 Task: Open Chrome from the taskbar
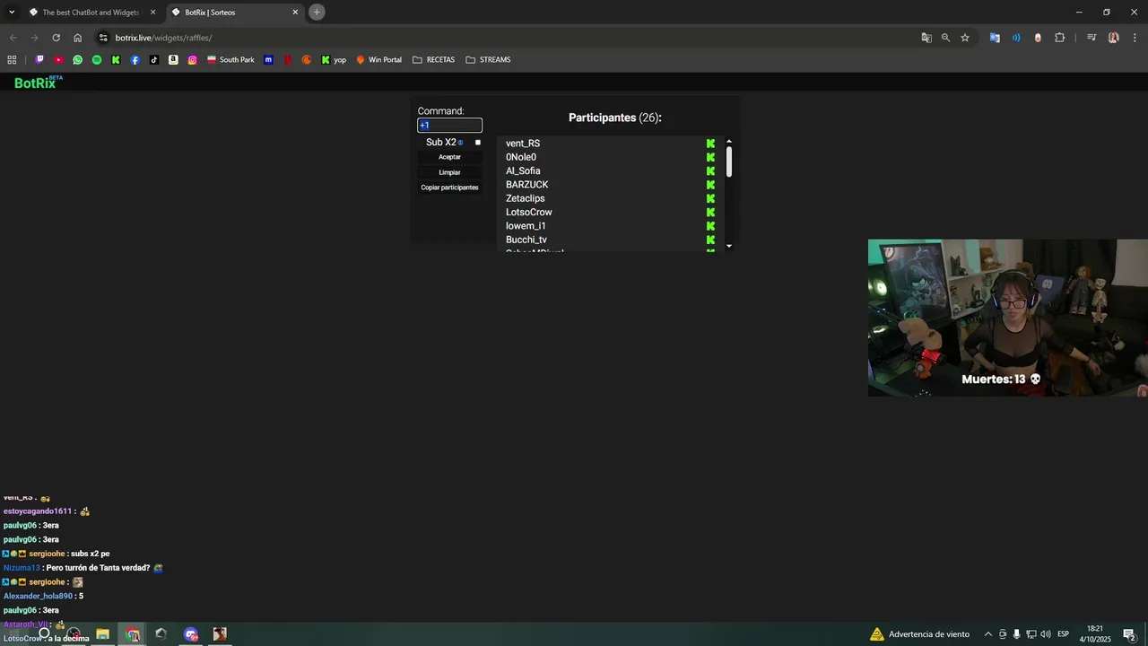click(x=133, y=634)
